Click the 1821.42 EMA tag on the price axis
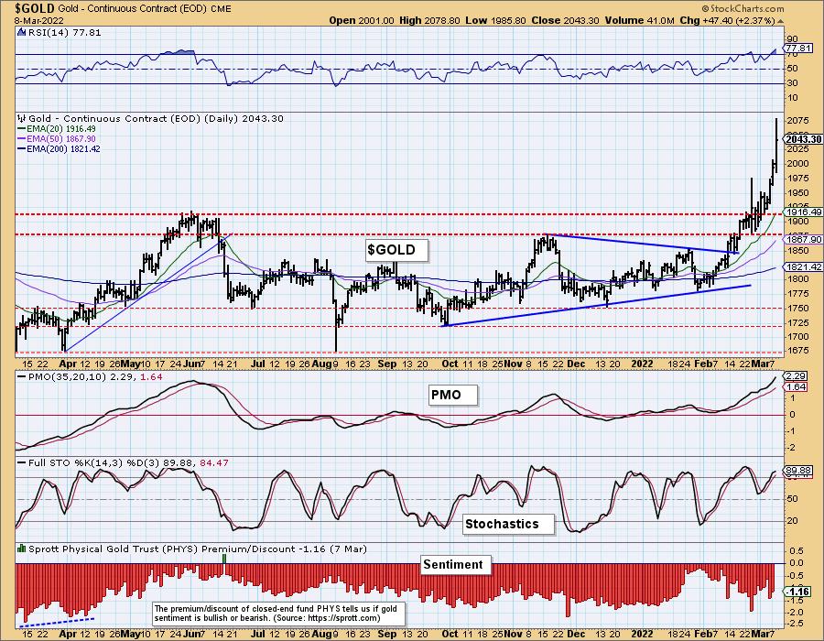This screenshot has height=641, width=824. click(x=803, y=266)
